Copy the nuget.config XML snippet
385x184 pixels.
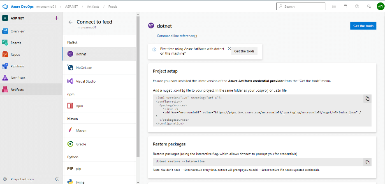pyautogui.click(x=367, y=99)
